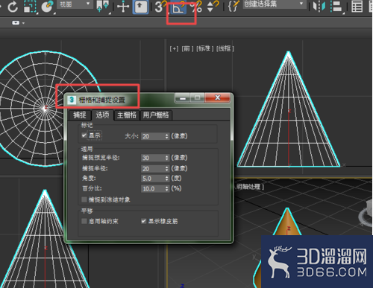Image resolution: width=373 pixels, height=288 pixels.
Task: Toggle the Keyboard Shortcut Override button
Action: point(140,7)
